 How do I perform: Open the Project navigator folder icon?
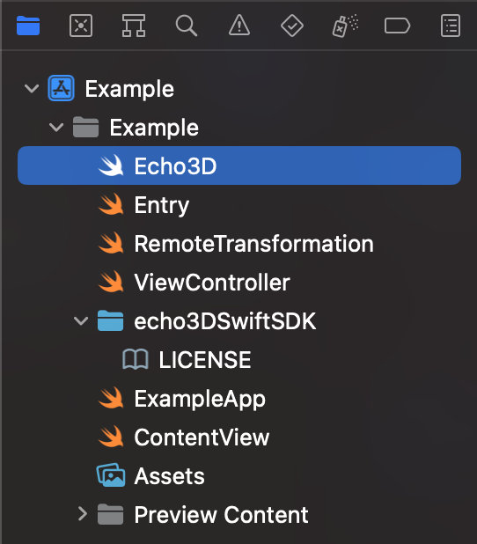tap(28, 26)
